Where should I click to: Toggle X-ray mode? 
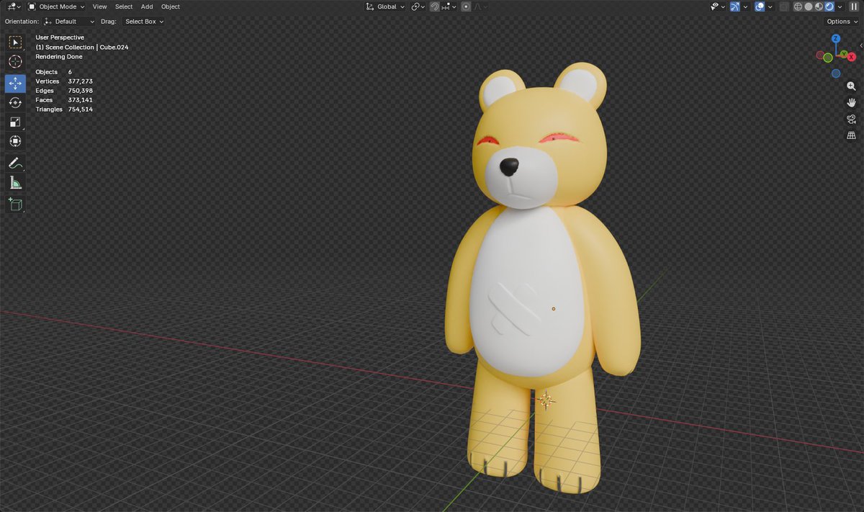pos(784,6)
